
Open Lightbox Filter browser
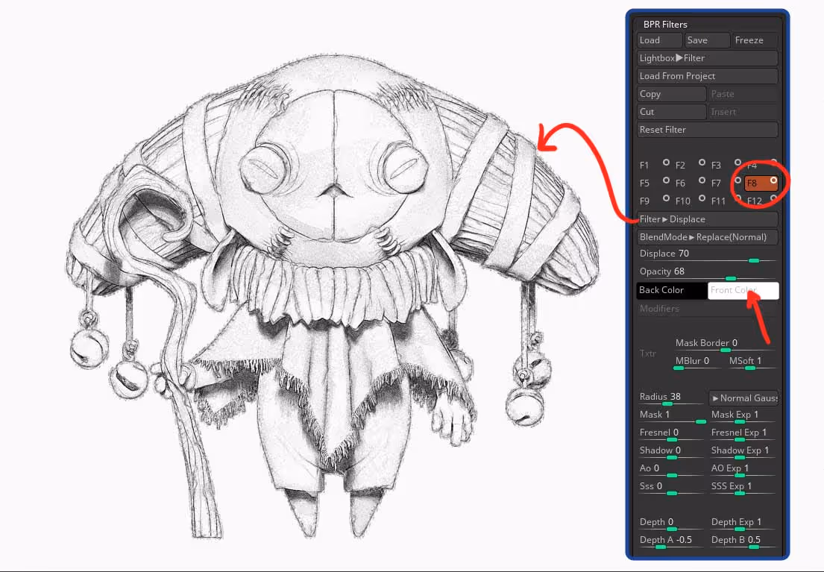point(708,58)
